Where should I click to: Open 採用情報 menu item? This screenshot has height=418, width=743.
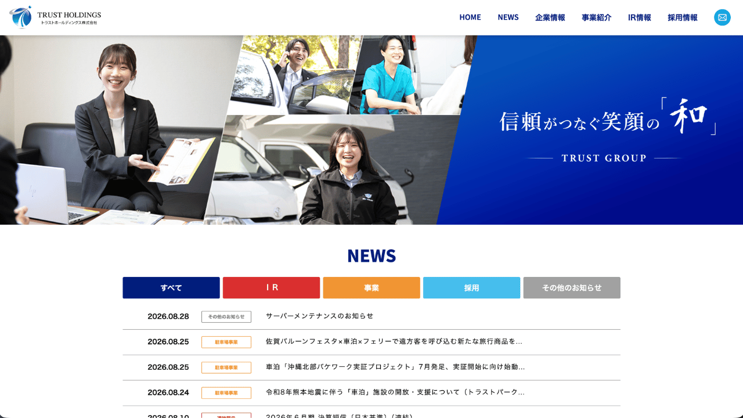pyautogui.click(x=683, y=17)
